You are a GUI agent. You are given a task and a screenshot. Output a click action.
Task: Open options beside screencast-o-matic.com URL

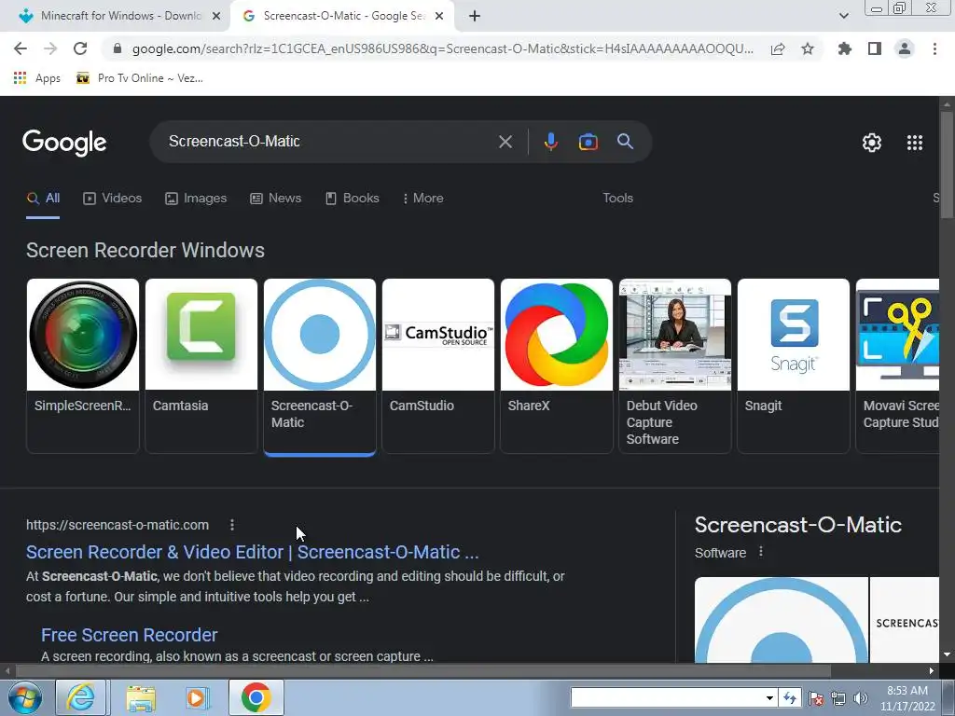click(232, 525)
